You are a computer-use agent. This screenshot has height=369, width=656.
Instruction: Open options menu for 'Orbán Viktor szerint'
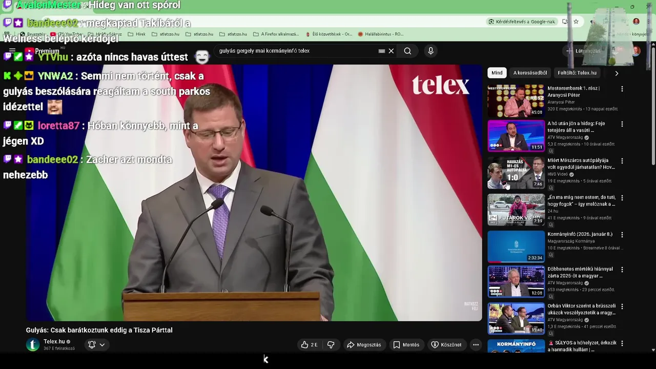(622, 307)
